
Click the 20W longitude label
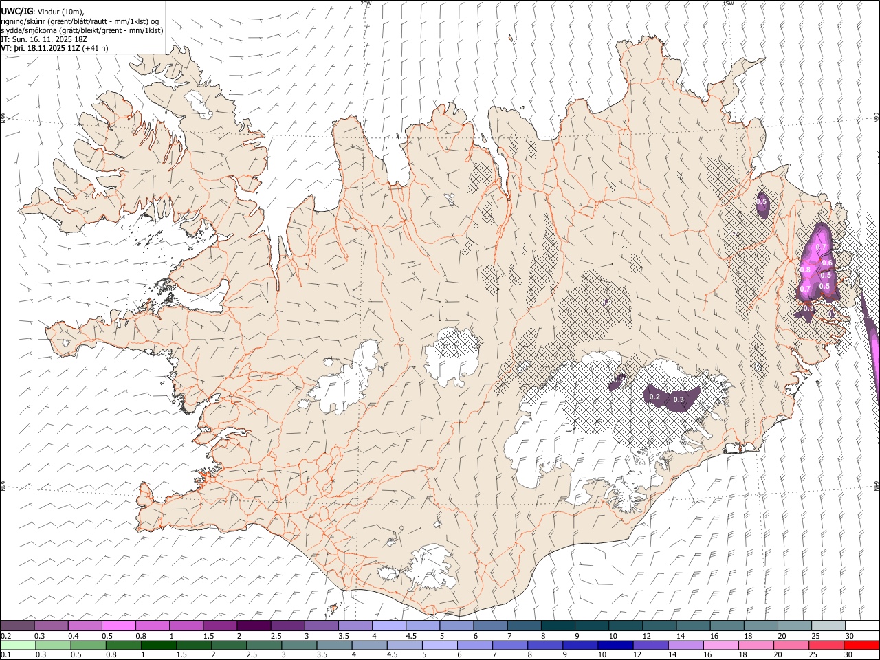(366, 3)
